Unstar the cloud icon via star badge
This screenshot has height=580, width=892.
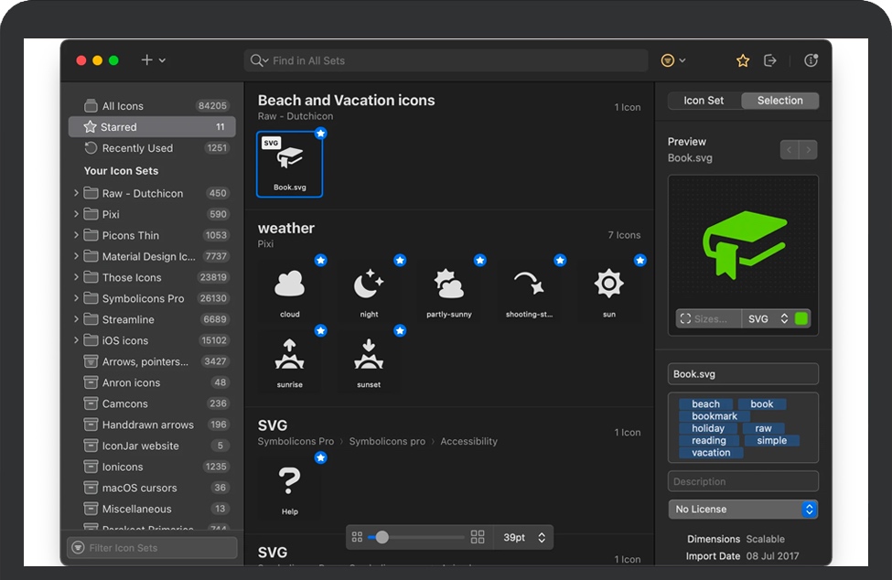[x=320, y=261]
